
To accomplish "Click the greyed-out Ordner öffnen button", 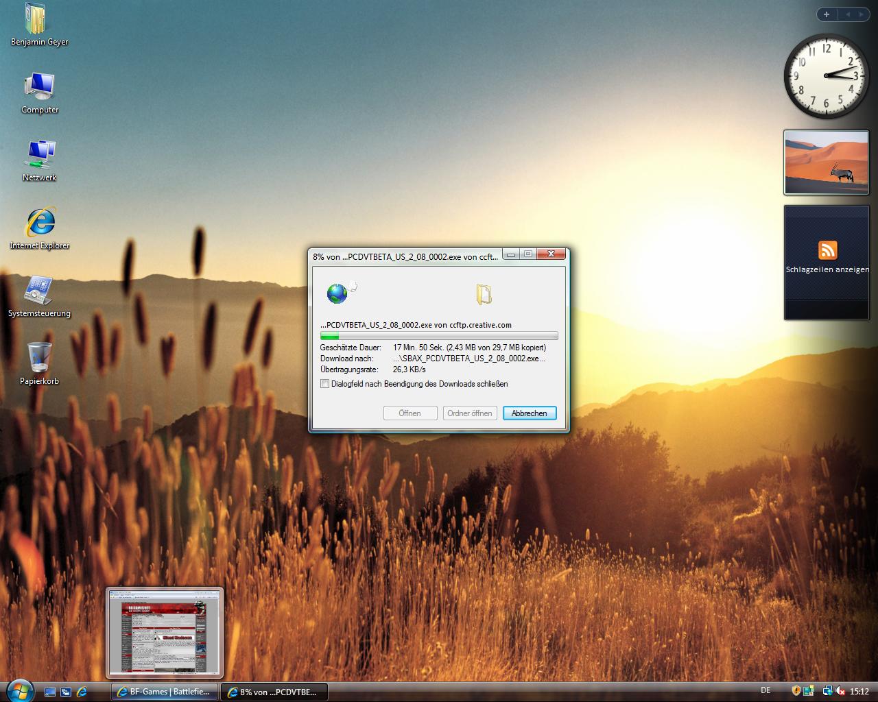I will [x=470, y=413].
